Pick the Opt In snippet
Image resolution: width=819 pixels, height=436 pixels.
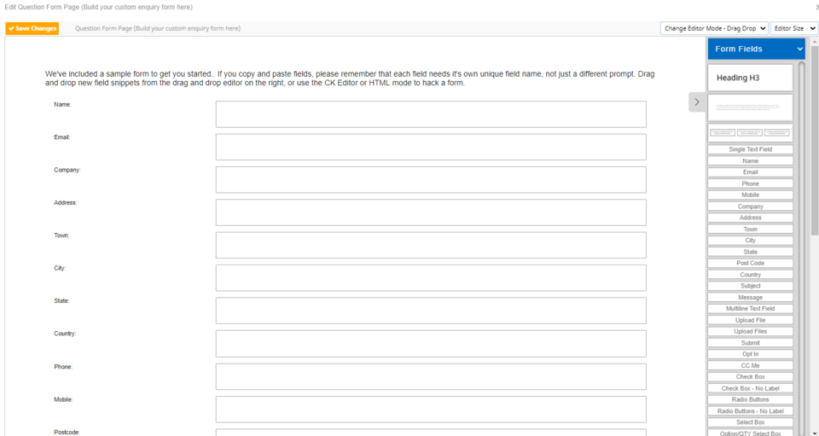point(751,354)
